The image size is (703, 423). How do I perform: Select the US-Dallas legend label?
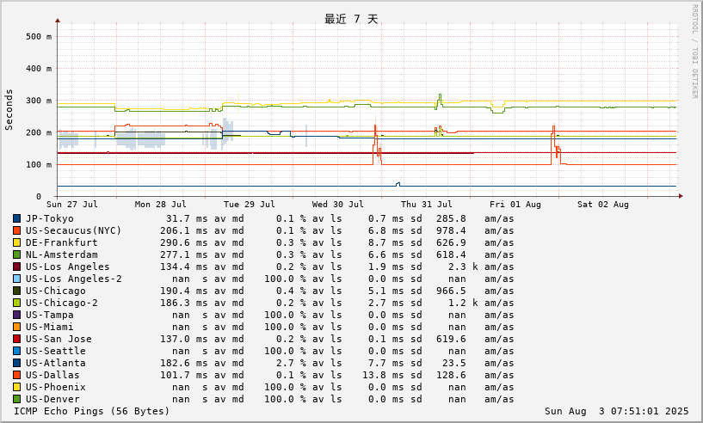click(52, 375)
